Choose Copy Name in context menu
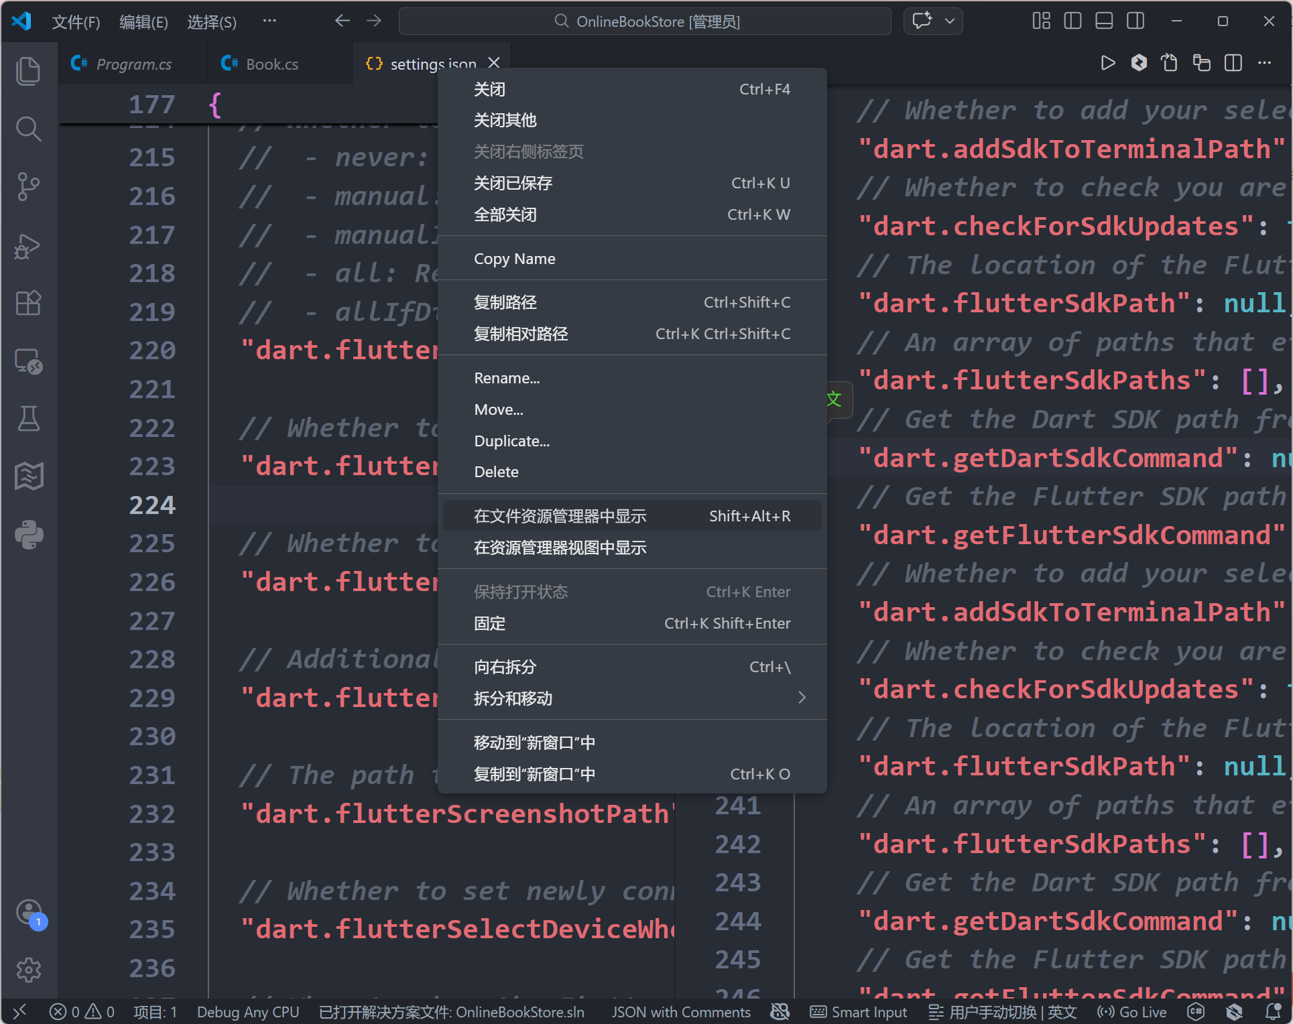Screen dimensions: 1293x1024 [632, 259]
